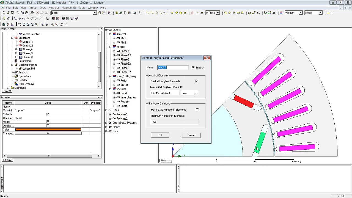The width and height of the screenshot is (352, 198).
Task: Click the context help arrow icon
Action: point(8,18)
